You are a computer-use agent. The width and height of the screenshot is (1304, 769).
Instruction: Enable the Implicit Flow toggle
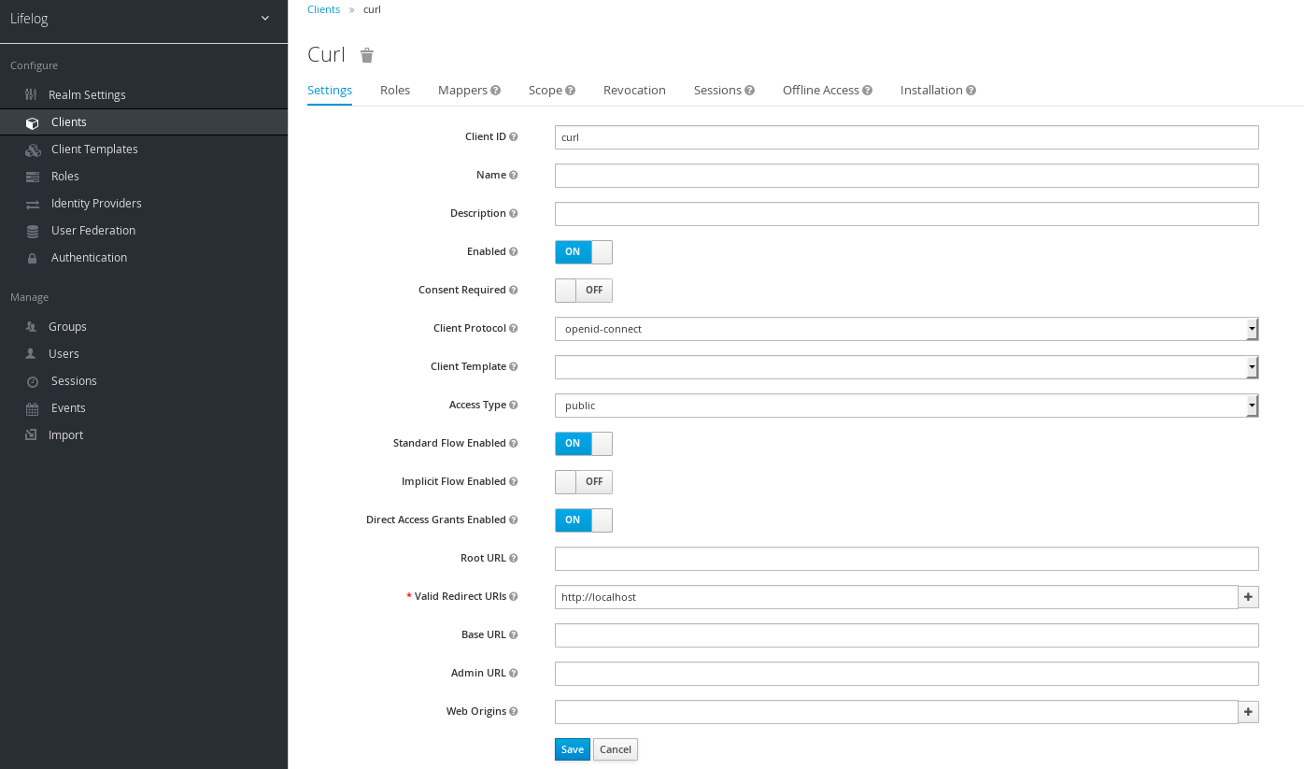click(583, 482)
